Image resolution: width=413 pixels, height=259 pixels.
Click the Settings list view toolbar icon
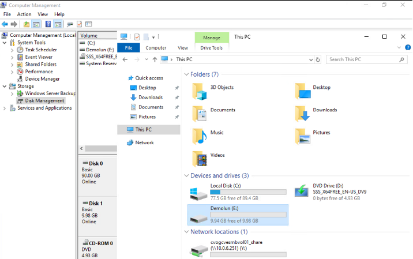89,24
